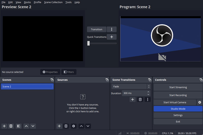The height and width of the screenshot is (135, 203).
Task: Click the CPU: 1.1% status text
Action: pos(167,133)
